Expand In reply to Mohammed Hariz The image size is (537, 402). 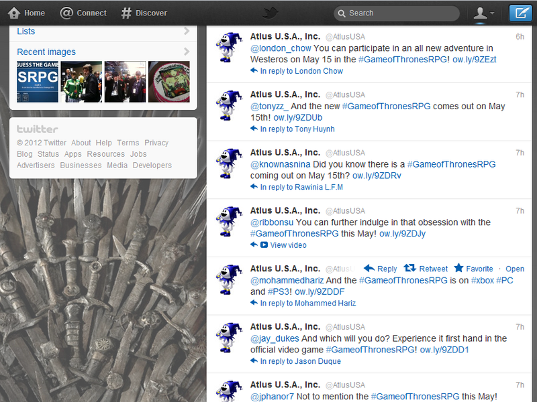tap(308, 304)
